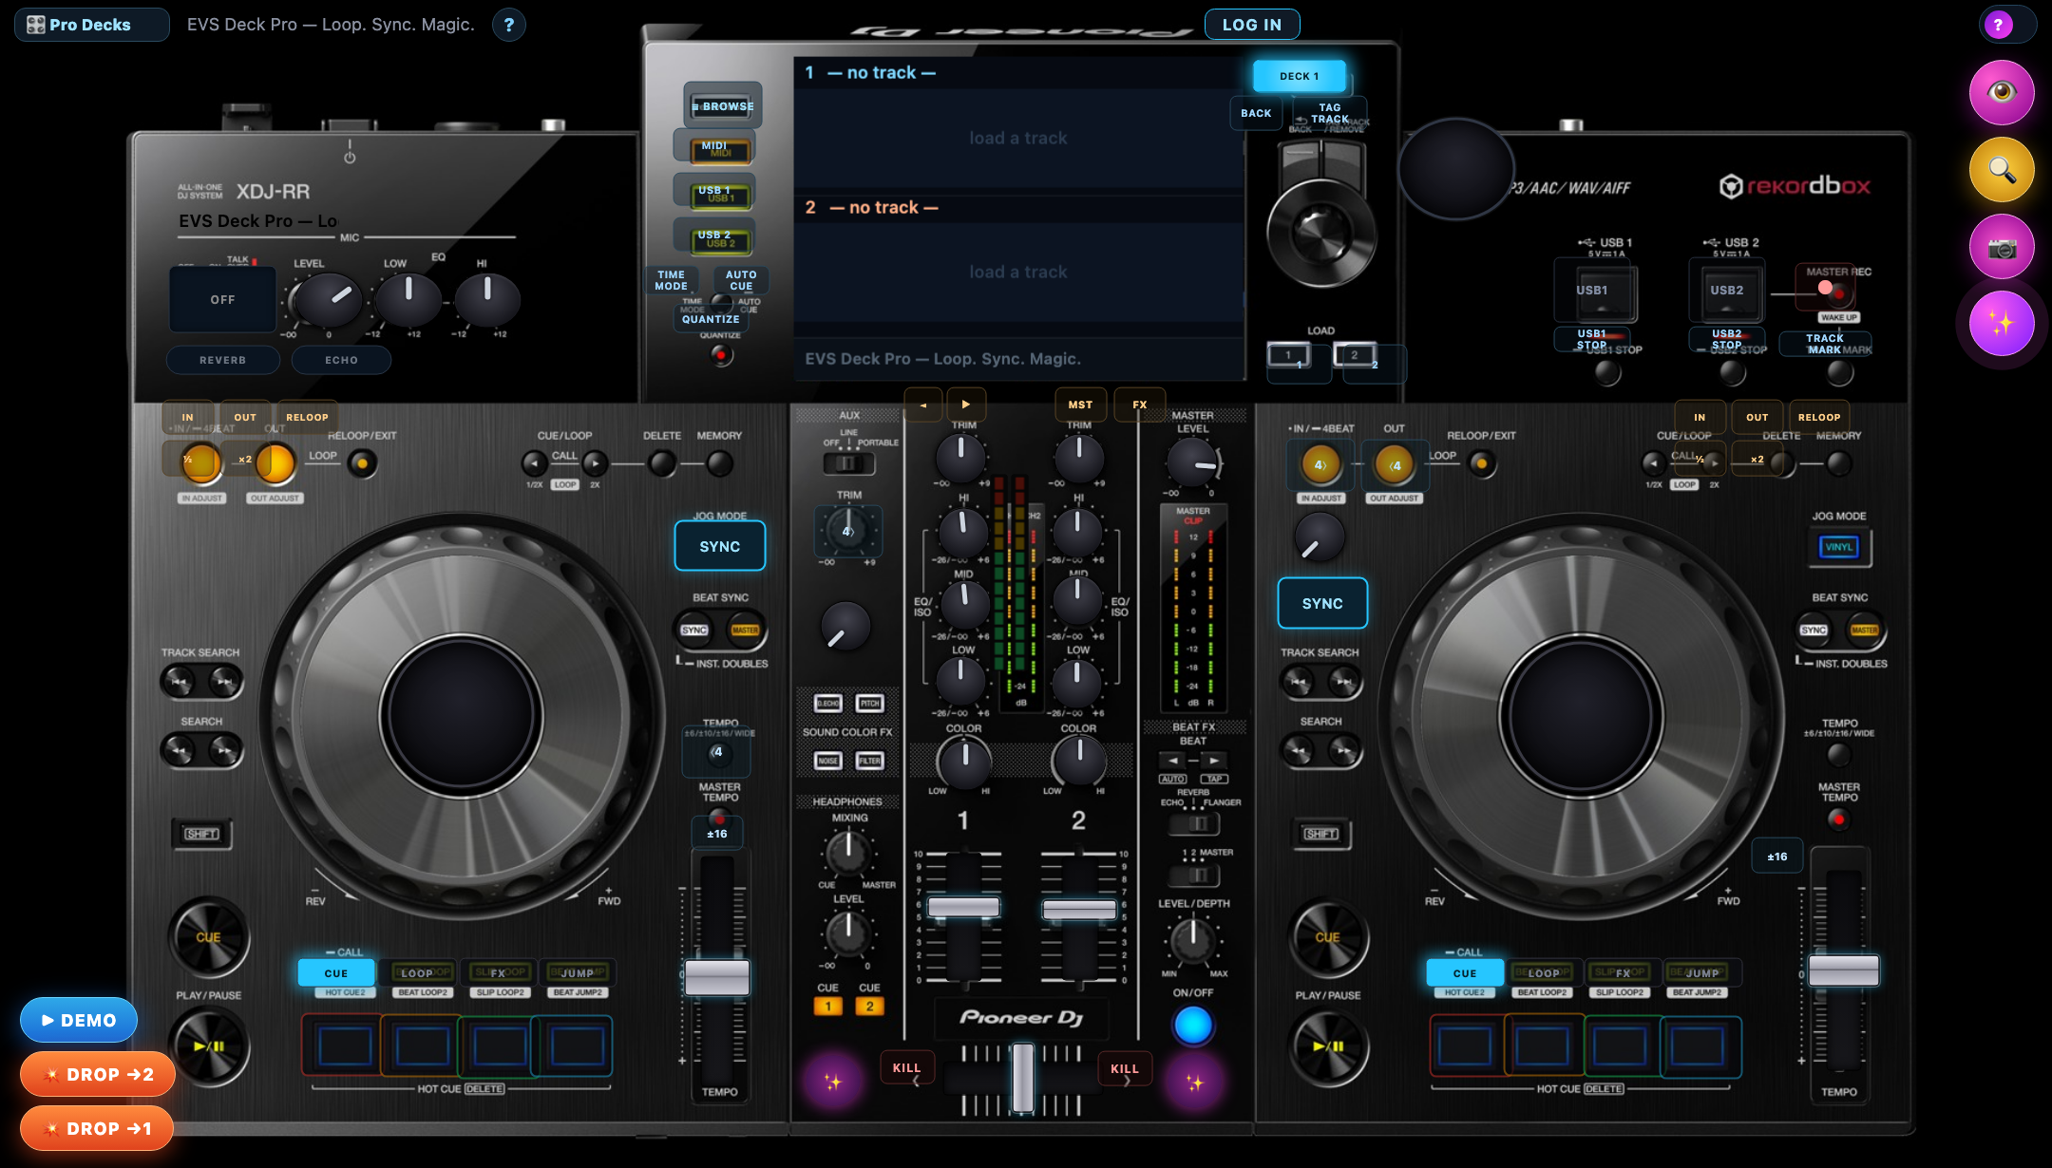
Task: Click left purple sparkle button by crossfader
Action: [x=832, y=1081]
